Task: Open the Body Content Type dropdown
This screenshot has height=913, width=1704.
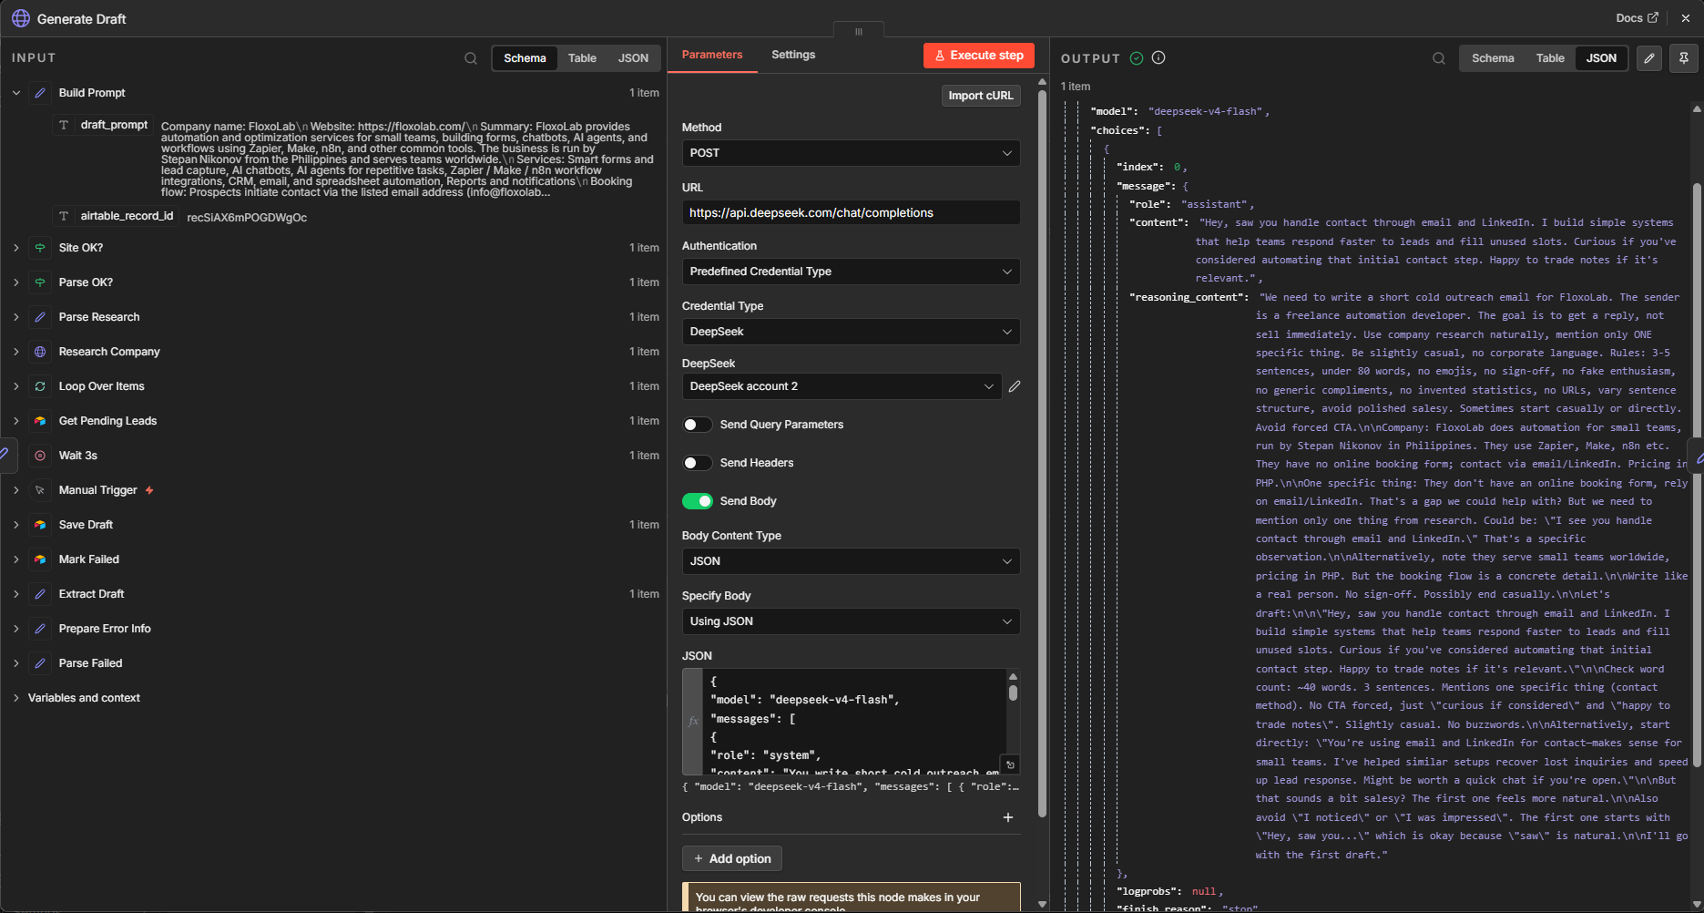Action: tap(851, 561)
